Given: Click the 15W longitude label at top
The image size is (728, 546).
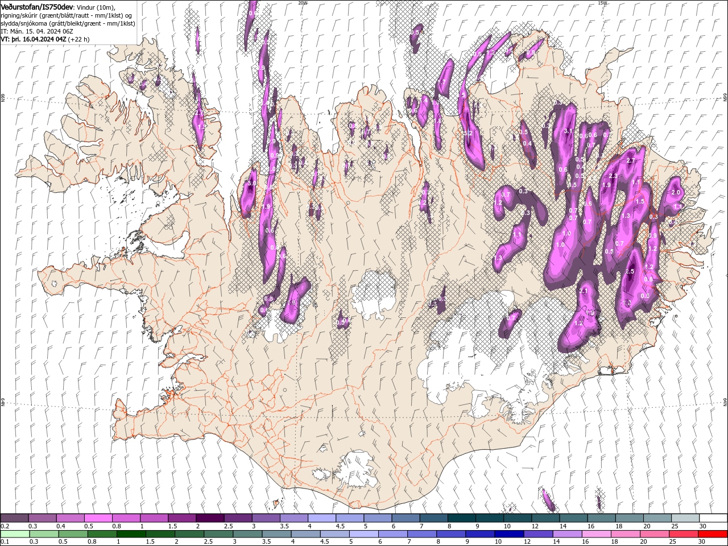Looking at the screenshot, I should tap(602, 3).
